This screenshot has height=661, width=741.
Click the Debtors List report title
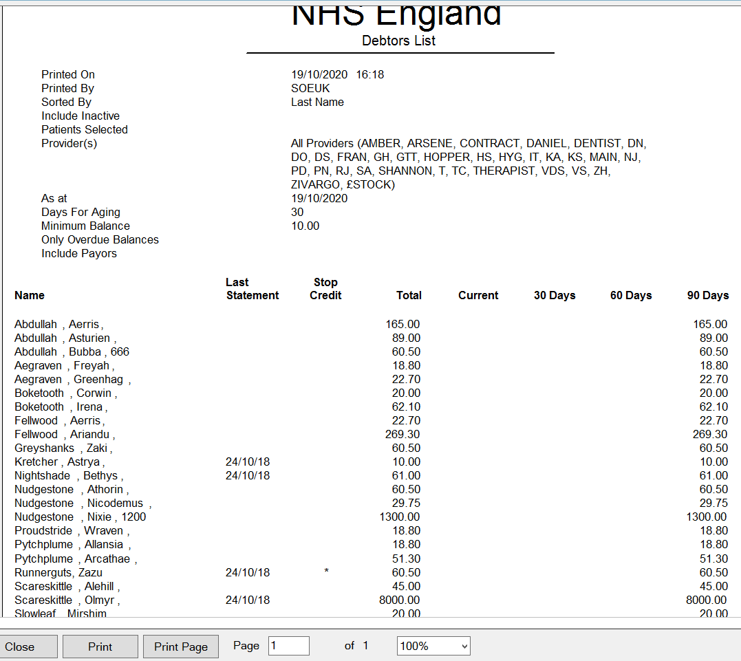pyautogui.click(x=399, y=41)
